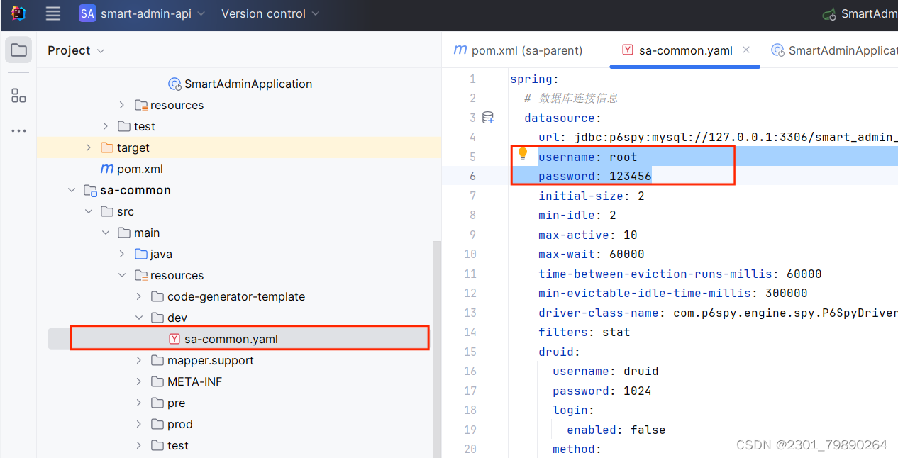The image size is (898, 458).
Task: Click the run configuration icon at top right
Action: [828, 14]
